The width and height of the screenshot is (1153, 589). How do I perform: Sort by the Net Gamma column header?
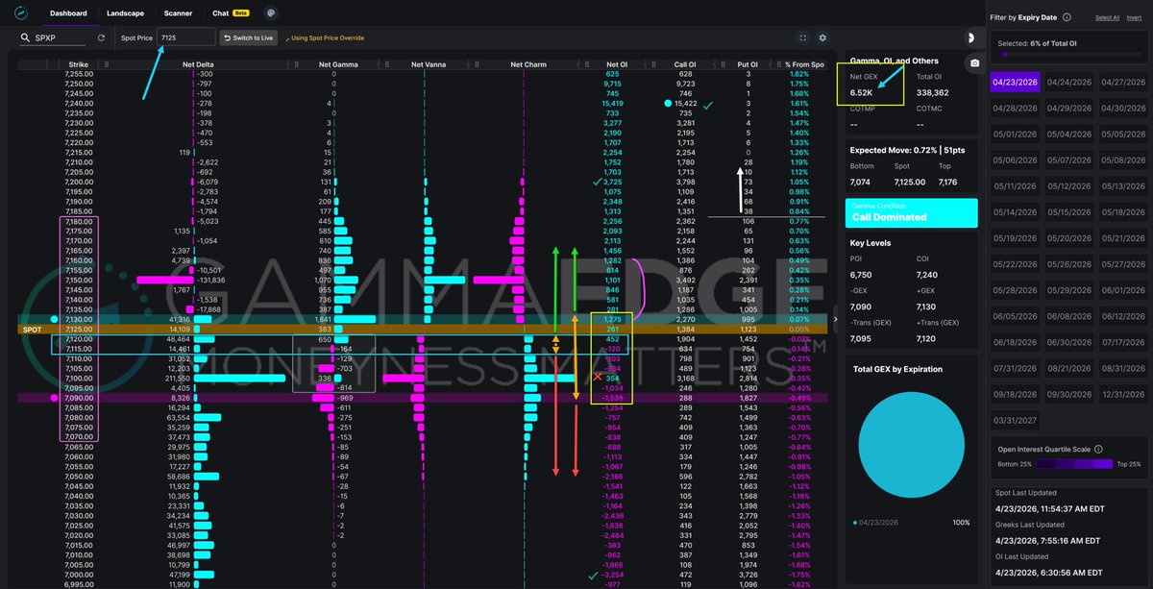point(340,64)
